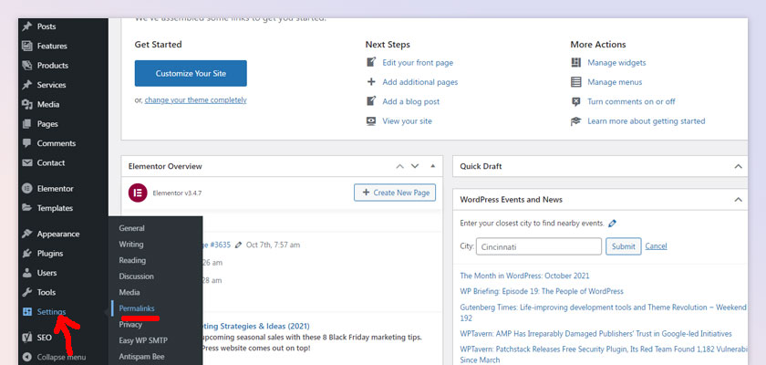This screenshot has height=365, width=766.
Task: Click the Tools wrench icon
Action: (27, 293)
